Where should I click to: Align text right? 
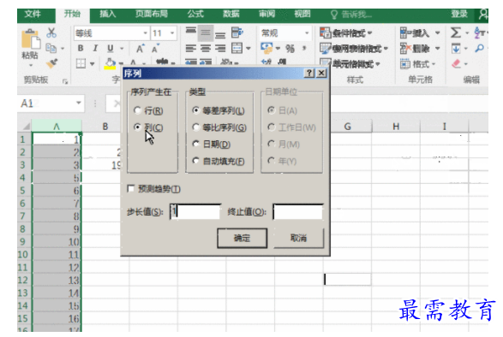click(x=220, y=49)
